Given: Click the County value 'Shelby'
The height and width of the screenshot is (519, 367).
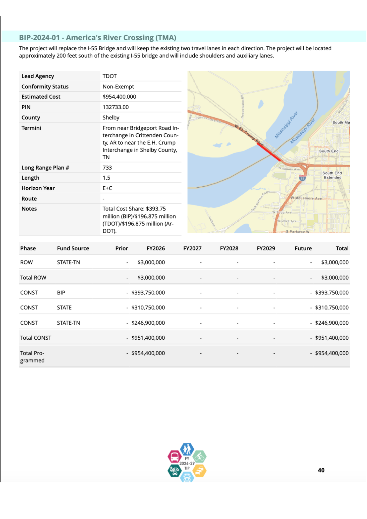Looking at the screenshot, I should click(x=111, y=118).
